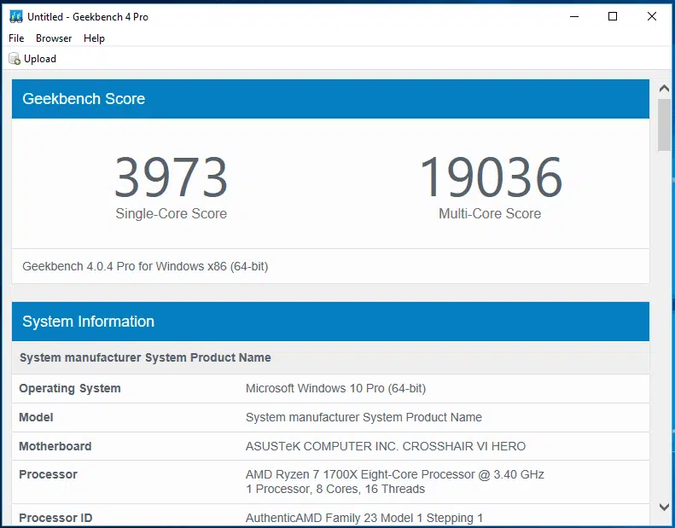Image resolution: width=675 pixels, height=528 pixels.
Task: Close the Geekbench 4 Pro window
Action: pos(652,16)
